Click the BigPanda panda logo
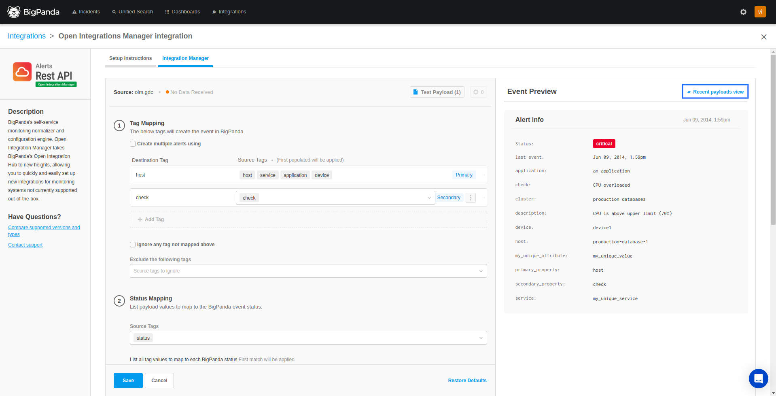776x396 pixels. coord(14,12)
